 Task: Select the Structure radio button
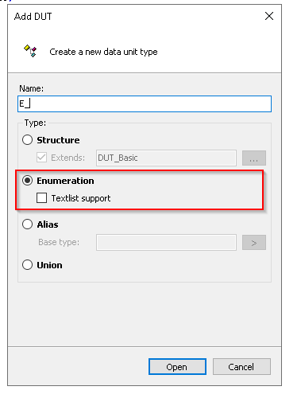pyautogui.click(x=27, y=140)
